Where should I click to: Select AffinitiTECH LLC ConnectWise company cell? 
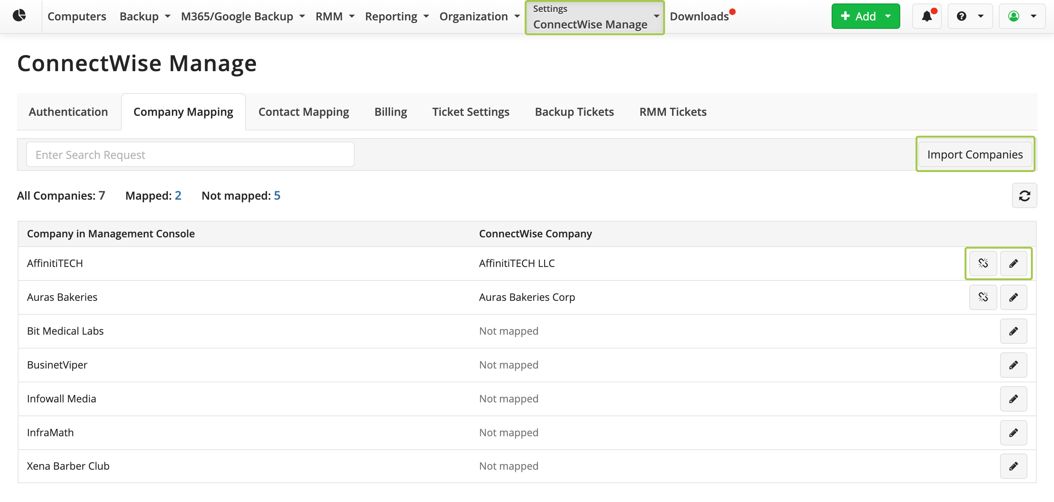pos(517,264)
